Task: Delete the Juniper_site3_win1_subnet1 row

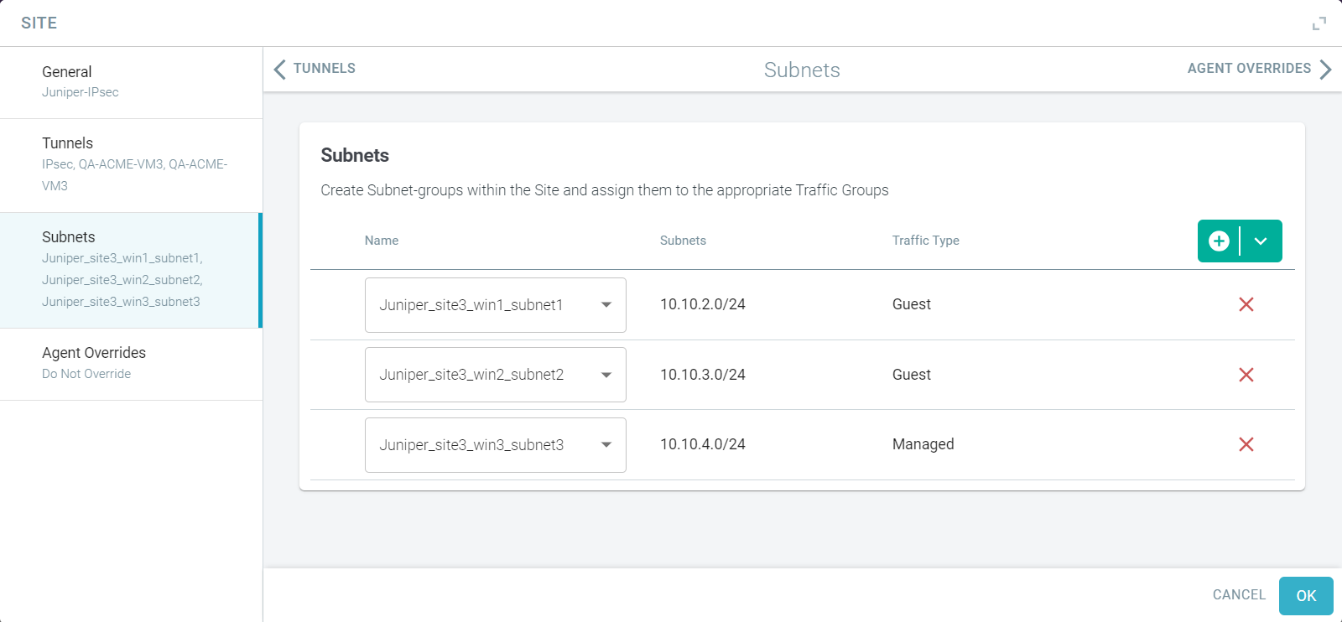Action: tap(1246, 304)
